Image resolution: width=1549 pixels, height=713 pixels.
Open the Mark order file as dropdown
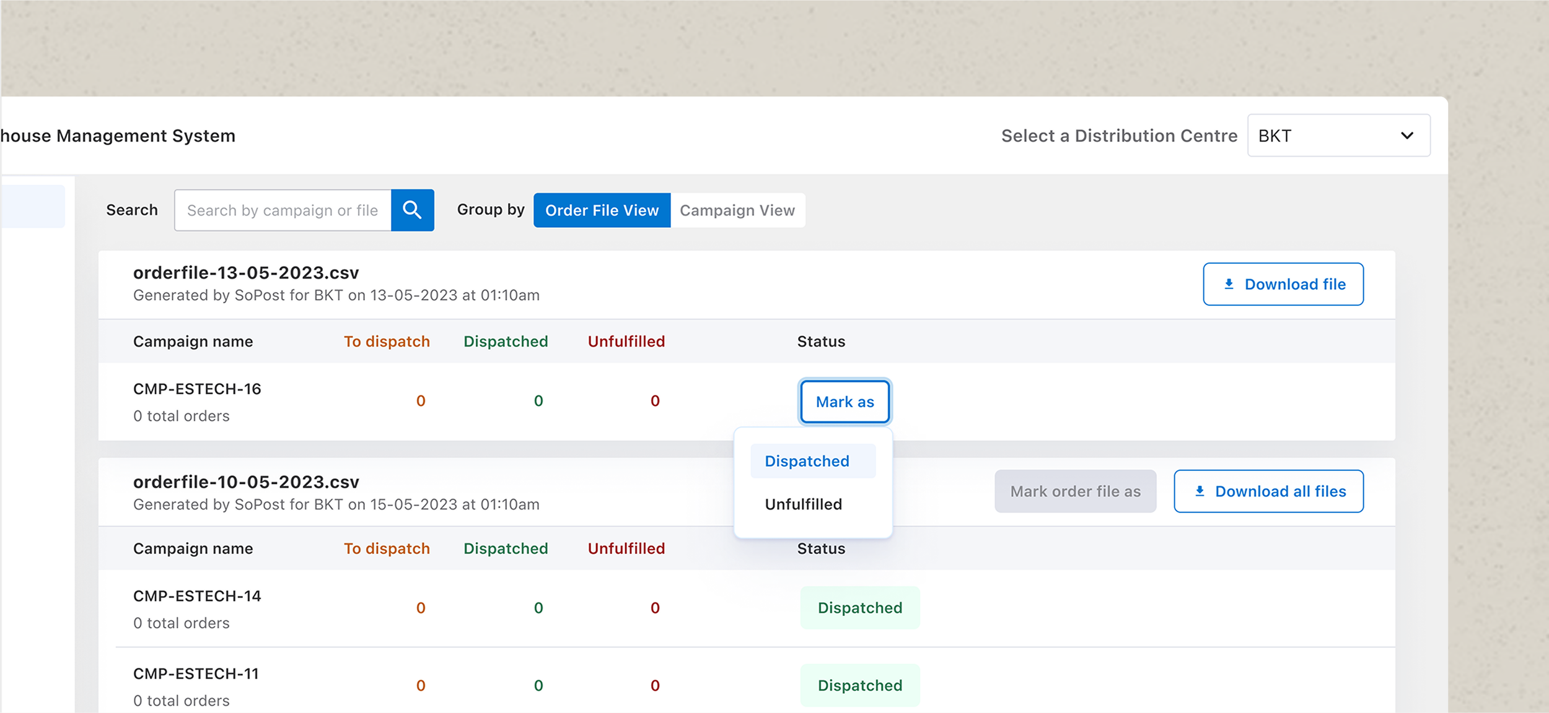[x=1075, y=491]
